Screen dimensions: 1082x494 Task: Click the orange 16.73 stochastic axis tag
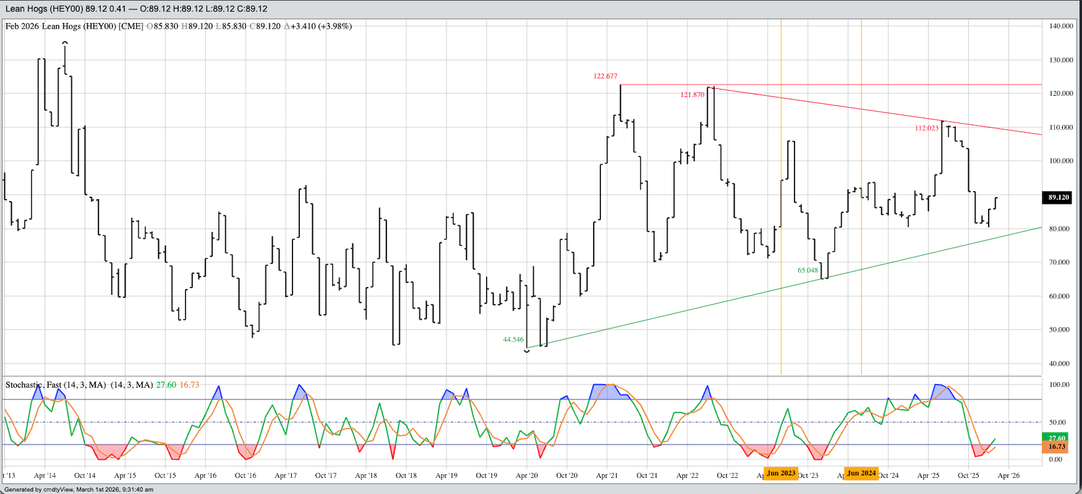click(1057, 447)
